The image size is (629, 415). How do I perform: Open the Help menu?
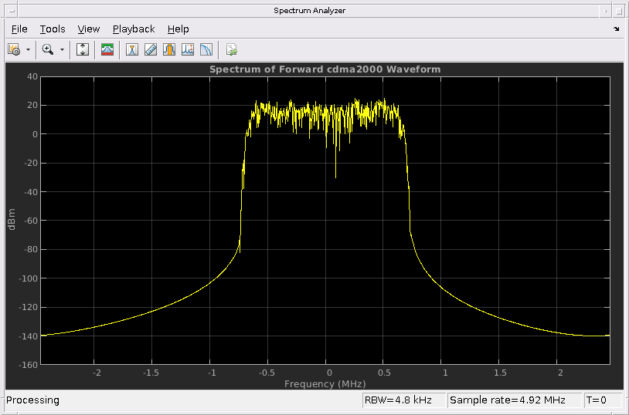178,29
